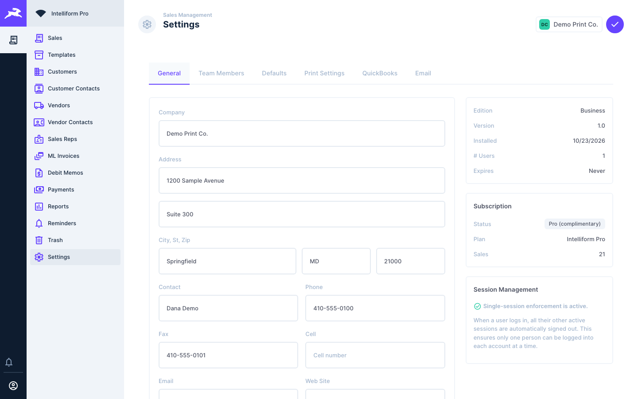The image size is (638, 399).
Task: Click the Cell number field
Action: (x=375, y=355)
